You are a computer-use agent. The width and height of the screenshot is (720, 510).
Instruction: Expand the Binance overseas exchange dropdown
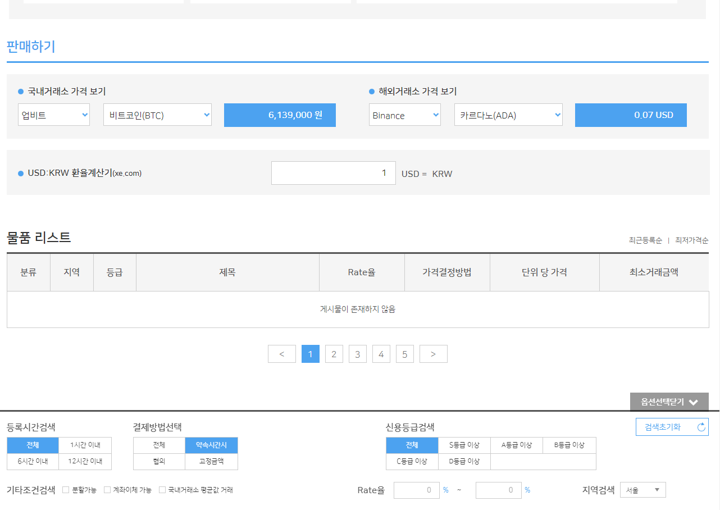(404, 115)
